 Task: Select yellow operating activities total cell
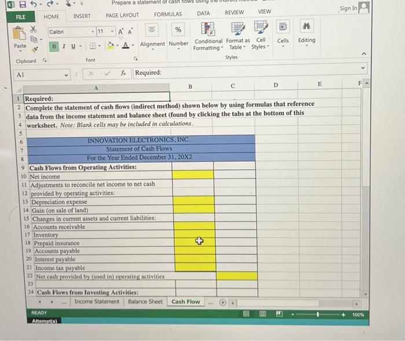pos(236,276)
